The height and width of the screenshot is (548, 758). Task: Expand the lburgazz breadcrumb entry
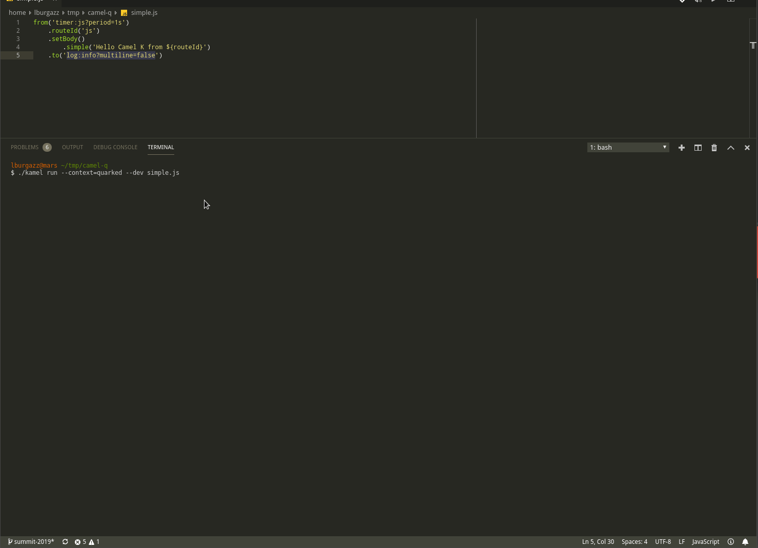[47, 12]
